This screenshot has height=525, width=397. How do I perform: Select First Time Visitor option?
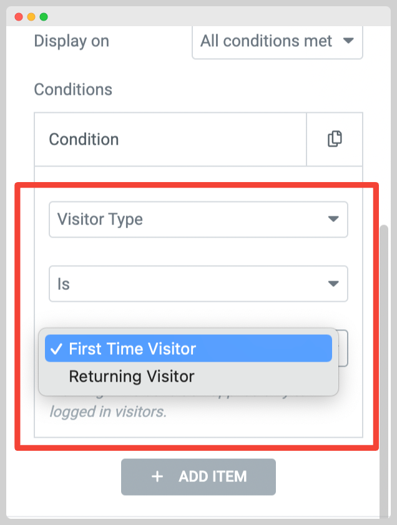coord(189,349)
